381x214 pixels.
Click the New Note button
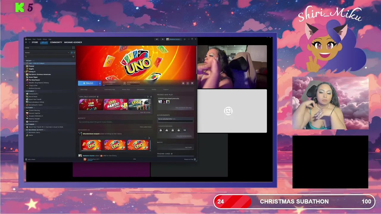[188, 147]
